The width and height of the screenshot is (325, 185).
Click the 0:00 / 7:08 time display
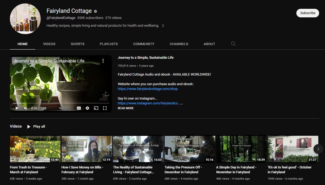point(39,108)
